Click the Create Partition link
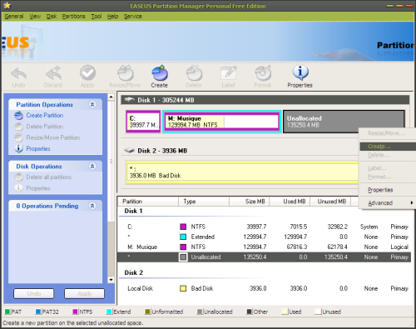Image resolution: width=416 pixels, height=329 pixels. [45, 115]
